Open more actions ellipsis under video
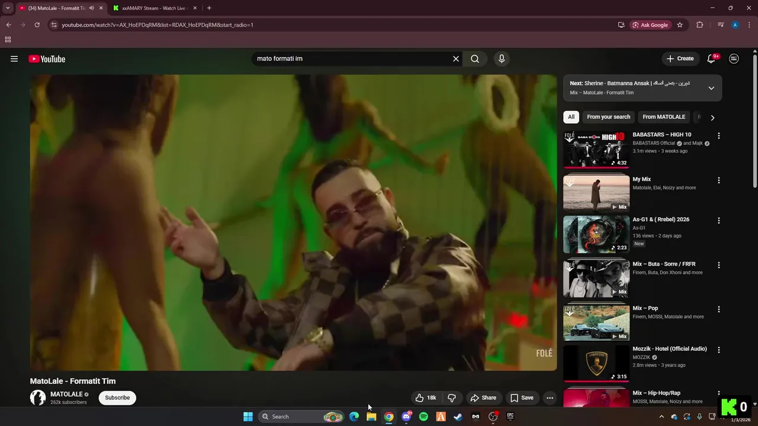This screenshot has height=426, width=758. tap(550, 398)
